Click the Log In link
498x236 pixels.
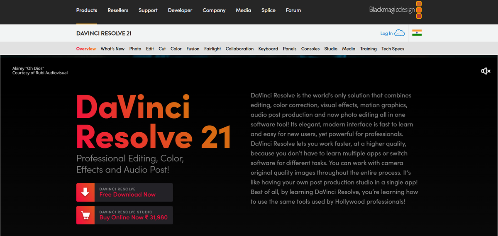pos(386,33)
